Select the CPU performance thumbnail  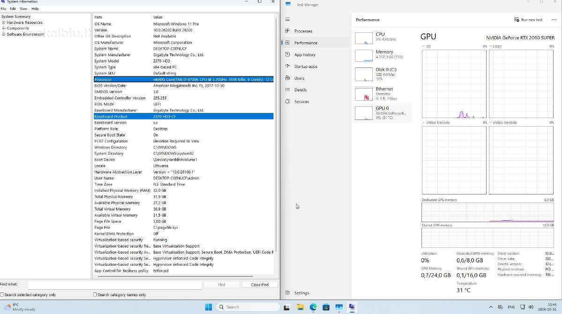coord(382,38)
